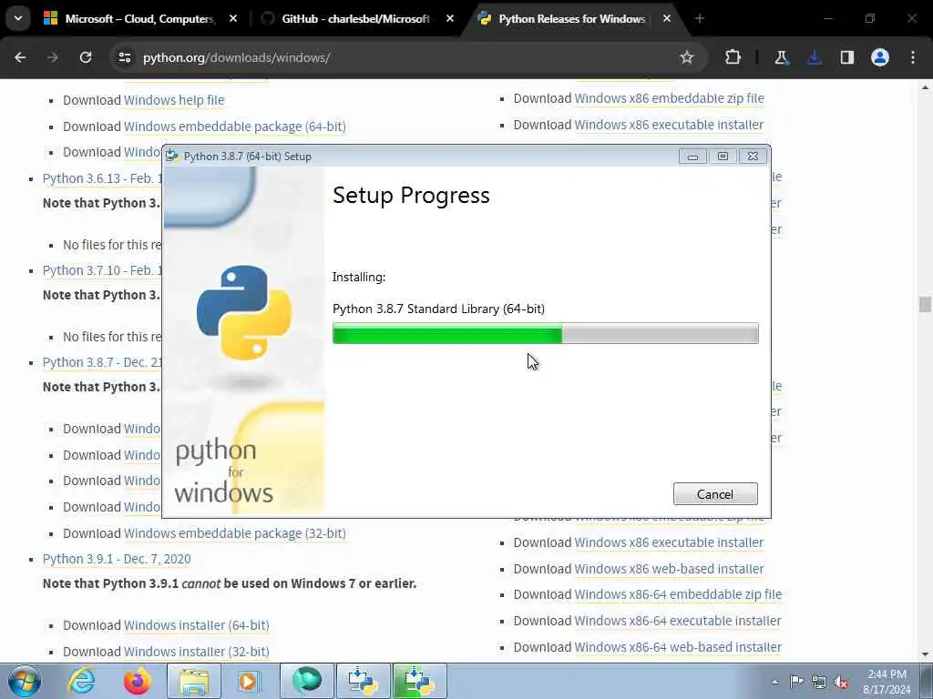Open site information icon in address bar

[x=124, y=57]
